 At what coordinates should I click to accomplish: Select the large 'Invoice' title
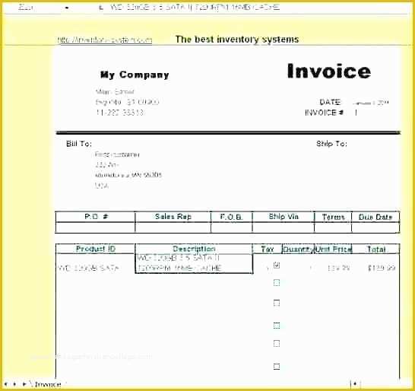coord(329,71)
